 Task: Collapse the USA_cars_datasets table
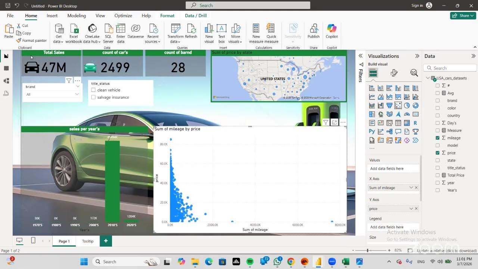(x=428, y=78)
